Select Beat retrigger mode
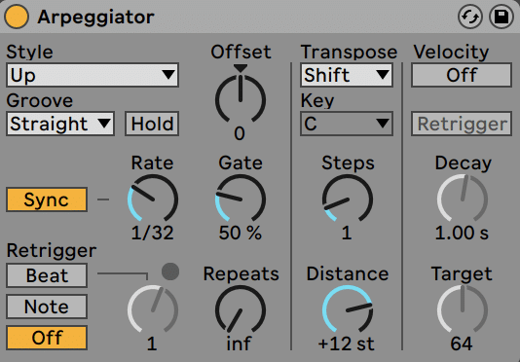Viewport: 520px width, 362px height. [x=47, y=275]
